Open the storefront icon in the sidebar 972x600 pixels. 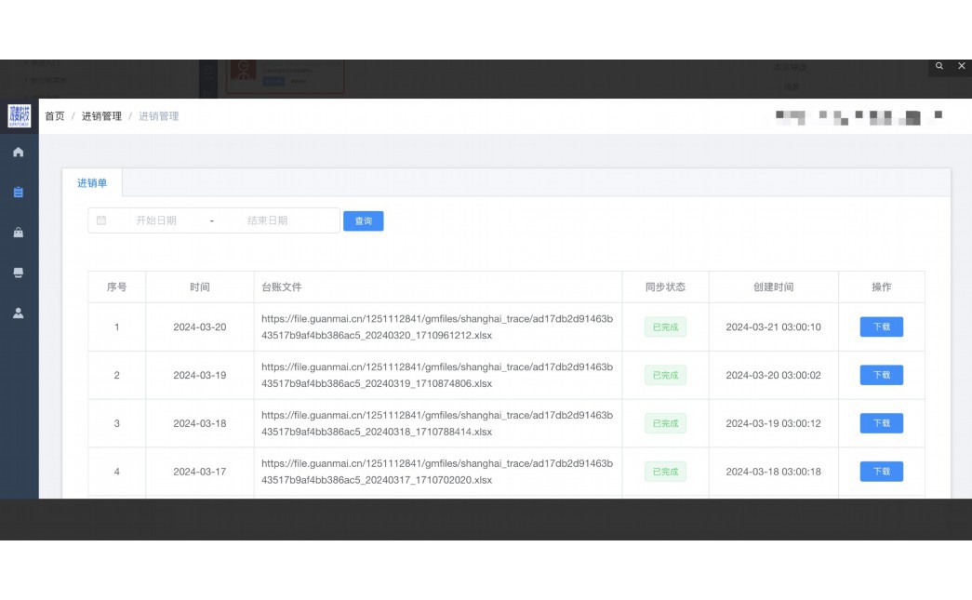(19, 273)
